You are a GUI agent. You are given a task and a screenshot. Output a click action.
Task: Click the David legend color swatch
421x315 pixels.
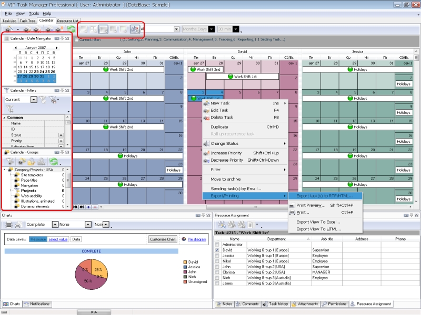point(185,262)
